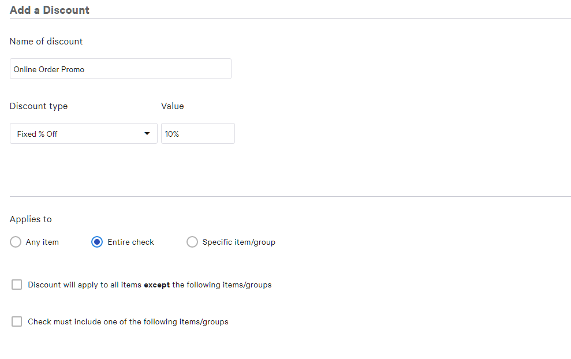Click the Value label above the 10% field

172,106
